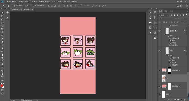This screenshot has width=189, height=101.
Task: Select the Lasso tool
Action: click(x=2, y=19)
